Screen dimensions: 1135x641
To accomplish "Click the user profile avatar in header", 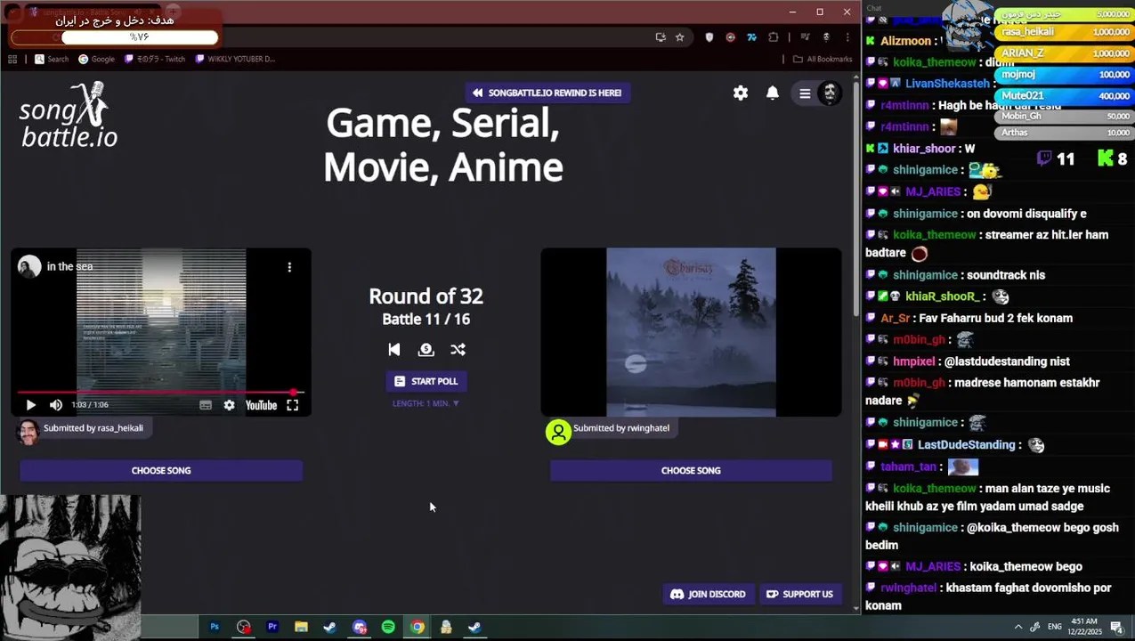I will tap(830, 93).
